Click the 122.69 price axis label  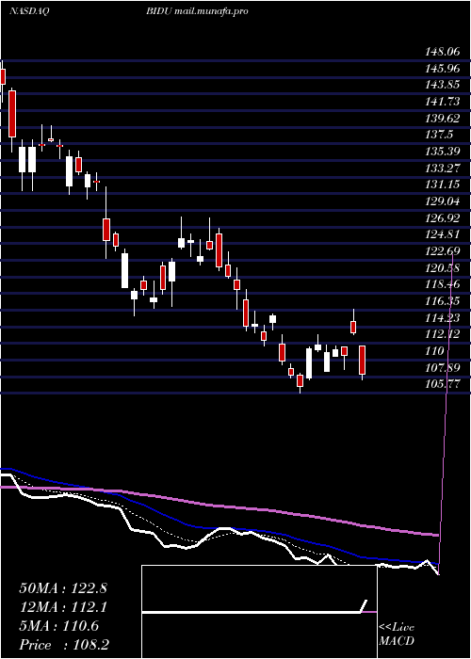pyautogui.click(x=443, y=251)
